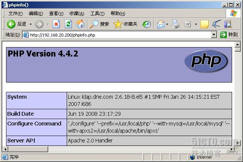Open the 搜索 search magnifier button

(99, 24)
